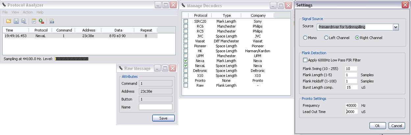Open the View menu
Viewport: 411px width, 135px height.
click(15, 12)
